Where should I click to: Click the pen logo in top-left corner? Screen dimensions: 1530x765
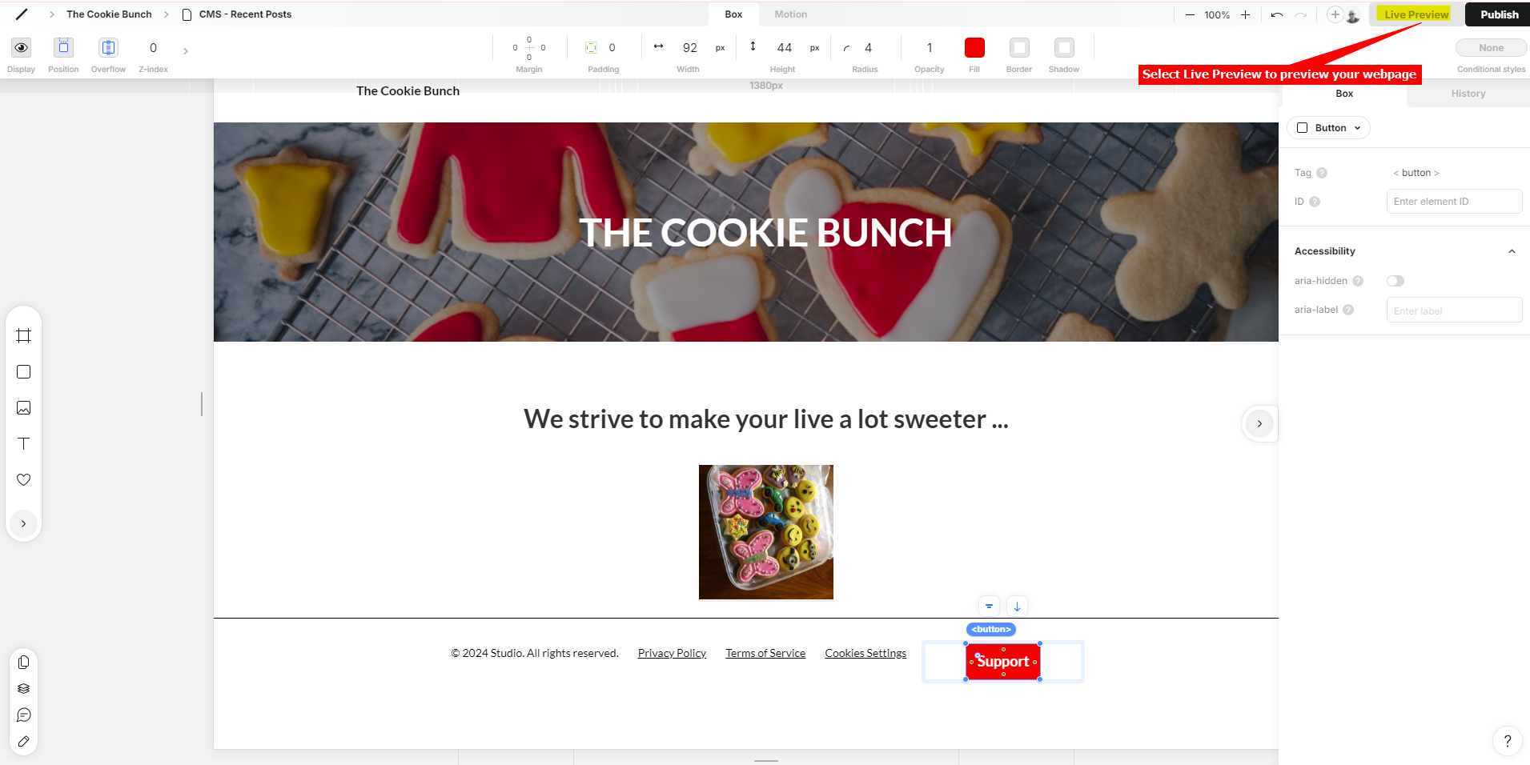[22, 14]
